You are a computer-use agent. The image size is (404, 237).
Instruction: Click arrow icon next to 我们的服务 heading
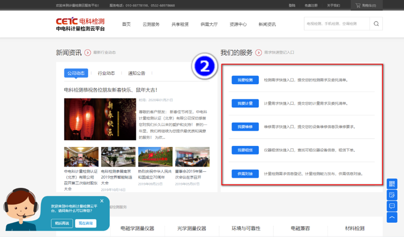tap(258, 53)
